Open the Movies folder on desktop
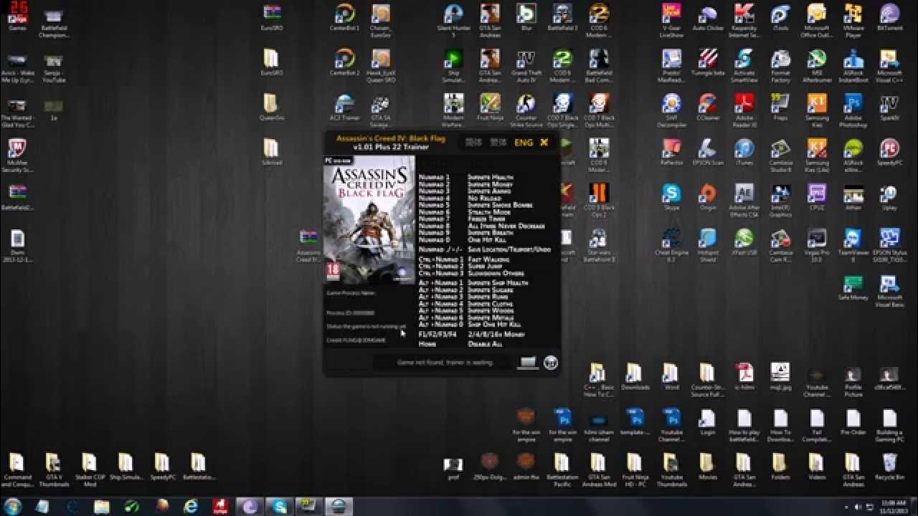 pyautogui.click(x=707, y=466)
